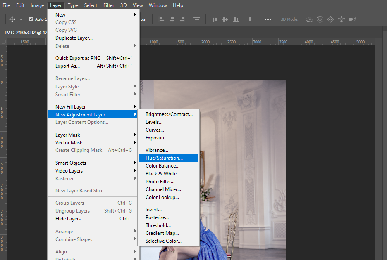
Task: Choose Hide Layers from Layer menu
Action: (93, 219)
